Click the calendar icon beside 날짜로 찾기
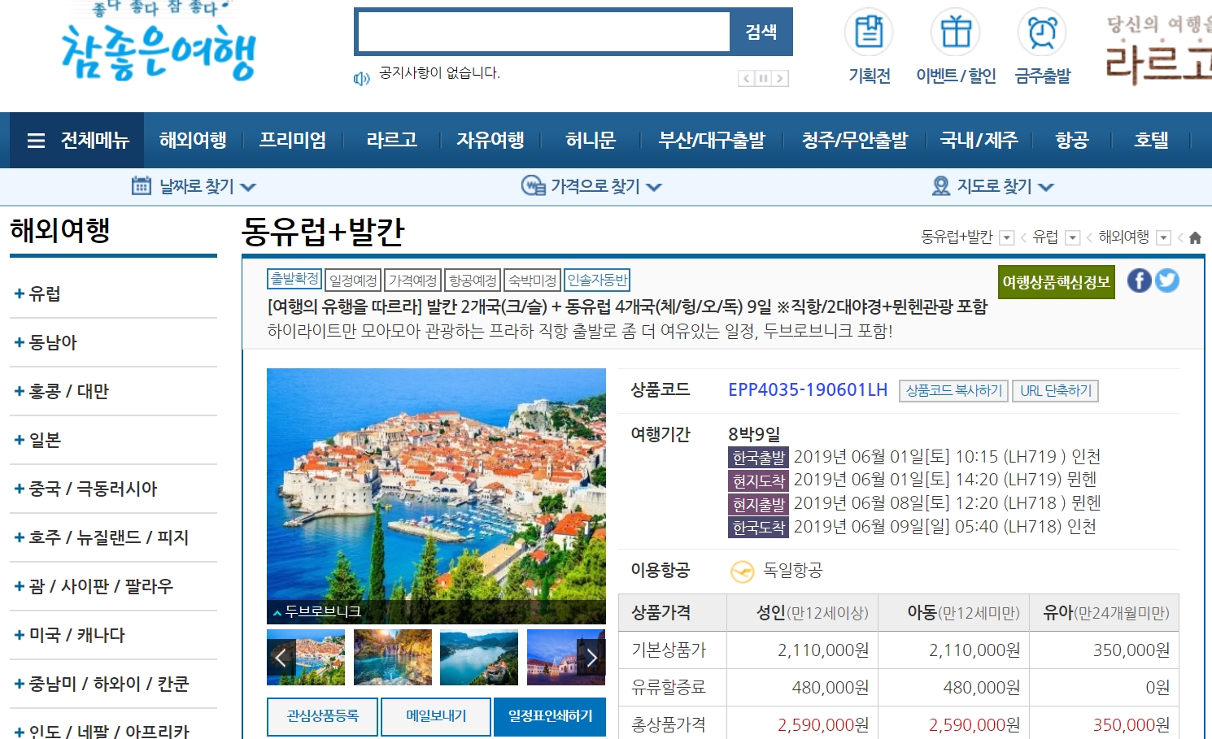The width and height of the screenshot is (1212, 739). [142, 186]
